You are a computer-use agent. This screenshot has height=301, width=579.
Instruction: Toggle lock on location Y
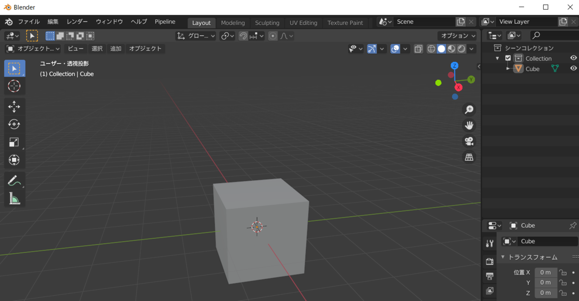tap(563, 283)
